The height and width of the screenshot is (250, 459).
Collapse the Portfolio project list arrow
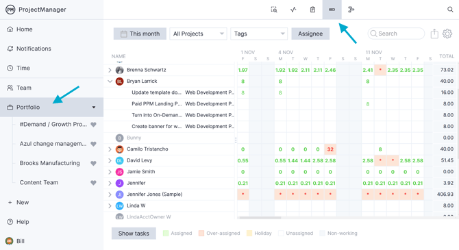(94, 107)
